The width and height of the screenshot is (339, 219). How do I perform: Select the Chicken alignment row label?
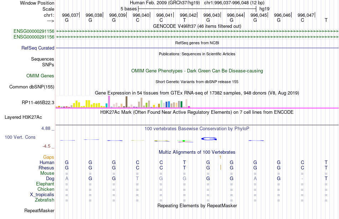click(46, 189)
